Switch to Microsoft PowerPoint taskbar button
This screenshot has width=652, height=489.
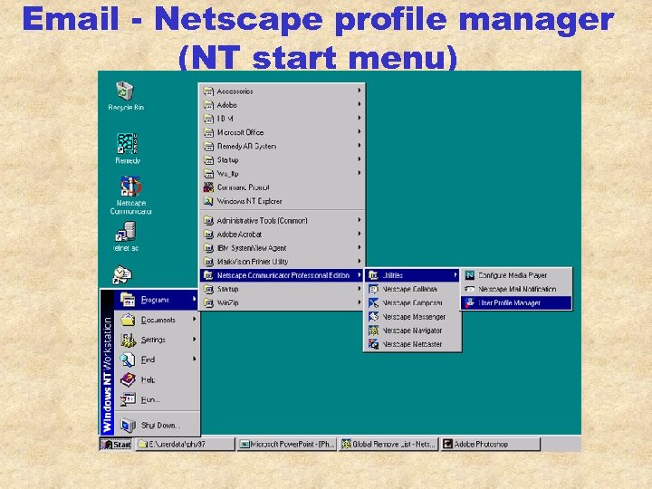(x=287, y=444)
